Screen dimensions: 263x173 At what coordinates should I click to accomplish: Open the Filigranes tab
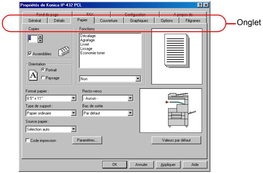[x=193, y=20]
